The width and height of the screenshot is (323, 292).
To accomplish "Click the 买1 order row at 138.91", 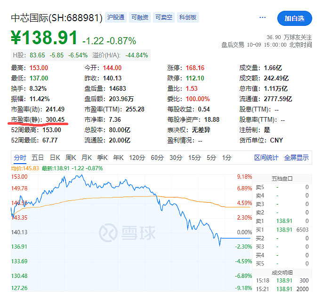I will 282,229.
